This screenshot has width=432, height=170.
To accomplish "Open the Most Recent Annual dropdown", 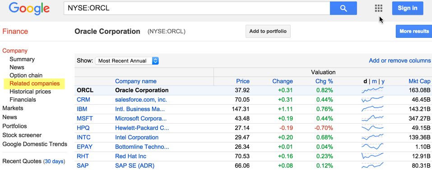I will point(127,61).
